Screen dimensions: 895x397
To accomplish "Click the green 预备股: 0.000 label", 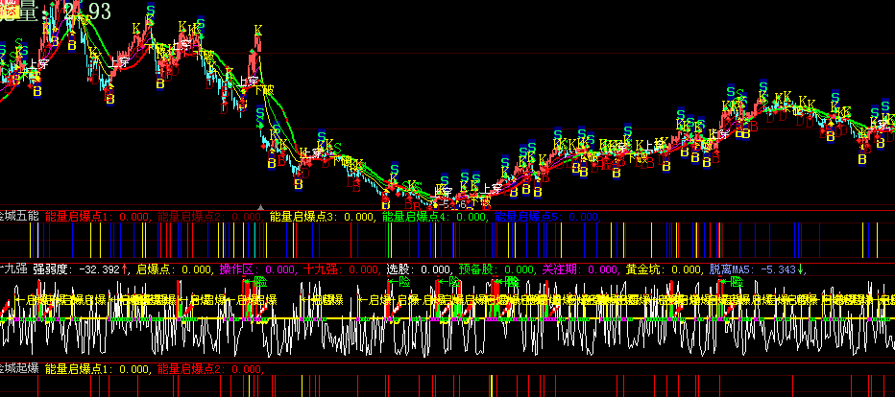I will pyautogui.click(x=497, y=269).
